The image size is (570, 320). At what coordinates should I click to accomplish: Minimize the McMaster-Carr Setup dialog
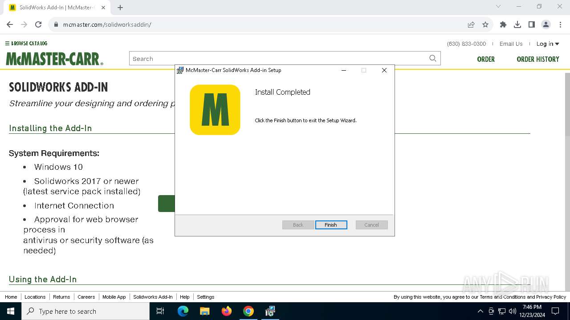pyautogui.click(x=344, y=70)
